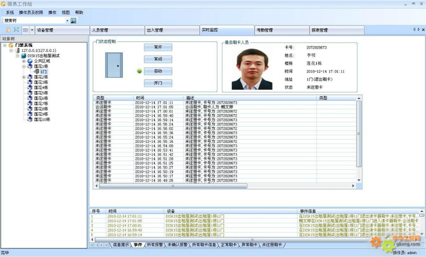Open the 操作员及权限 menu

tap(31, 12)
